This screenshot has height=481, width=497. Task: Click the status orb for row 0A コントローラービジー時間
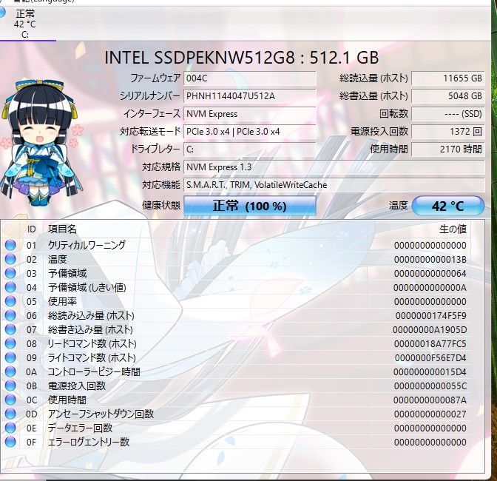tap(10, 371)
